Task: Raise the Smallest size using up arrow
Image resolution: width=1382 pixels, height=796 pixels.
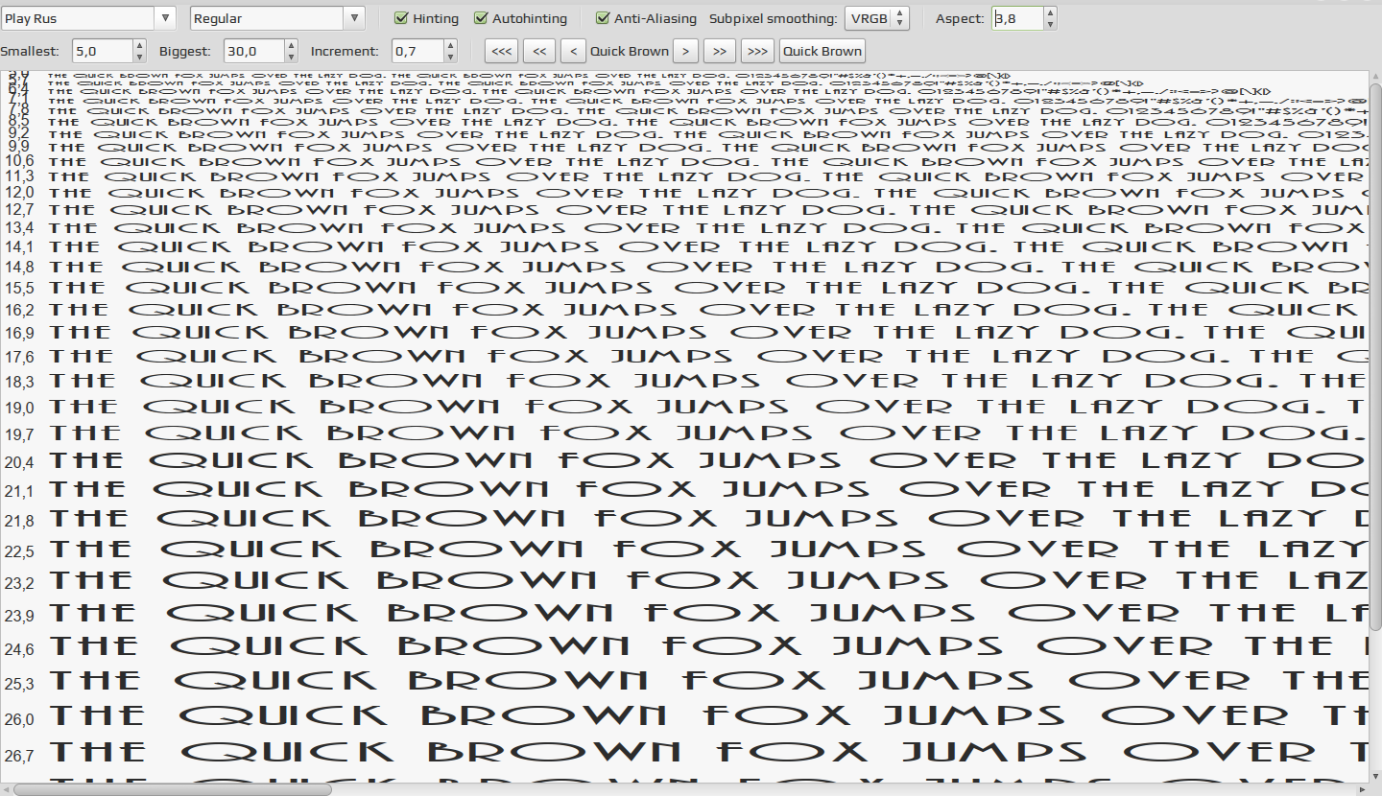Action: coord(140,45)
